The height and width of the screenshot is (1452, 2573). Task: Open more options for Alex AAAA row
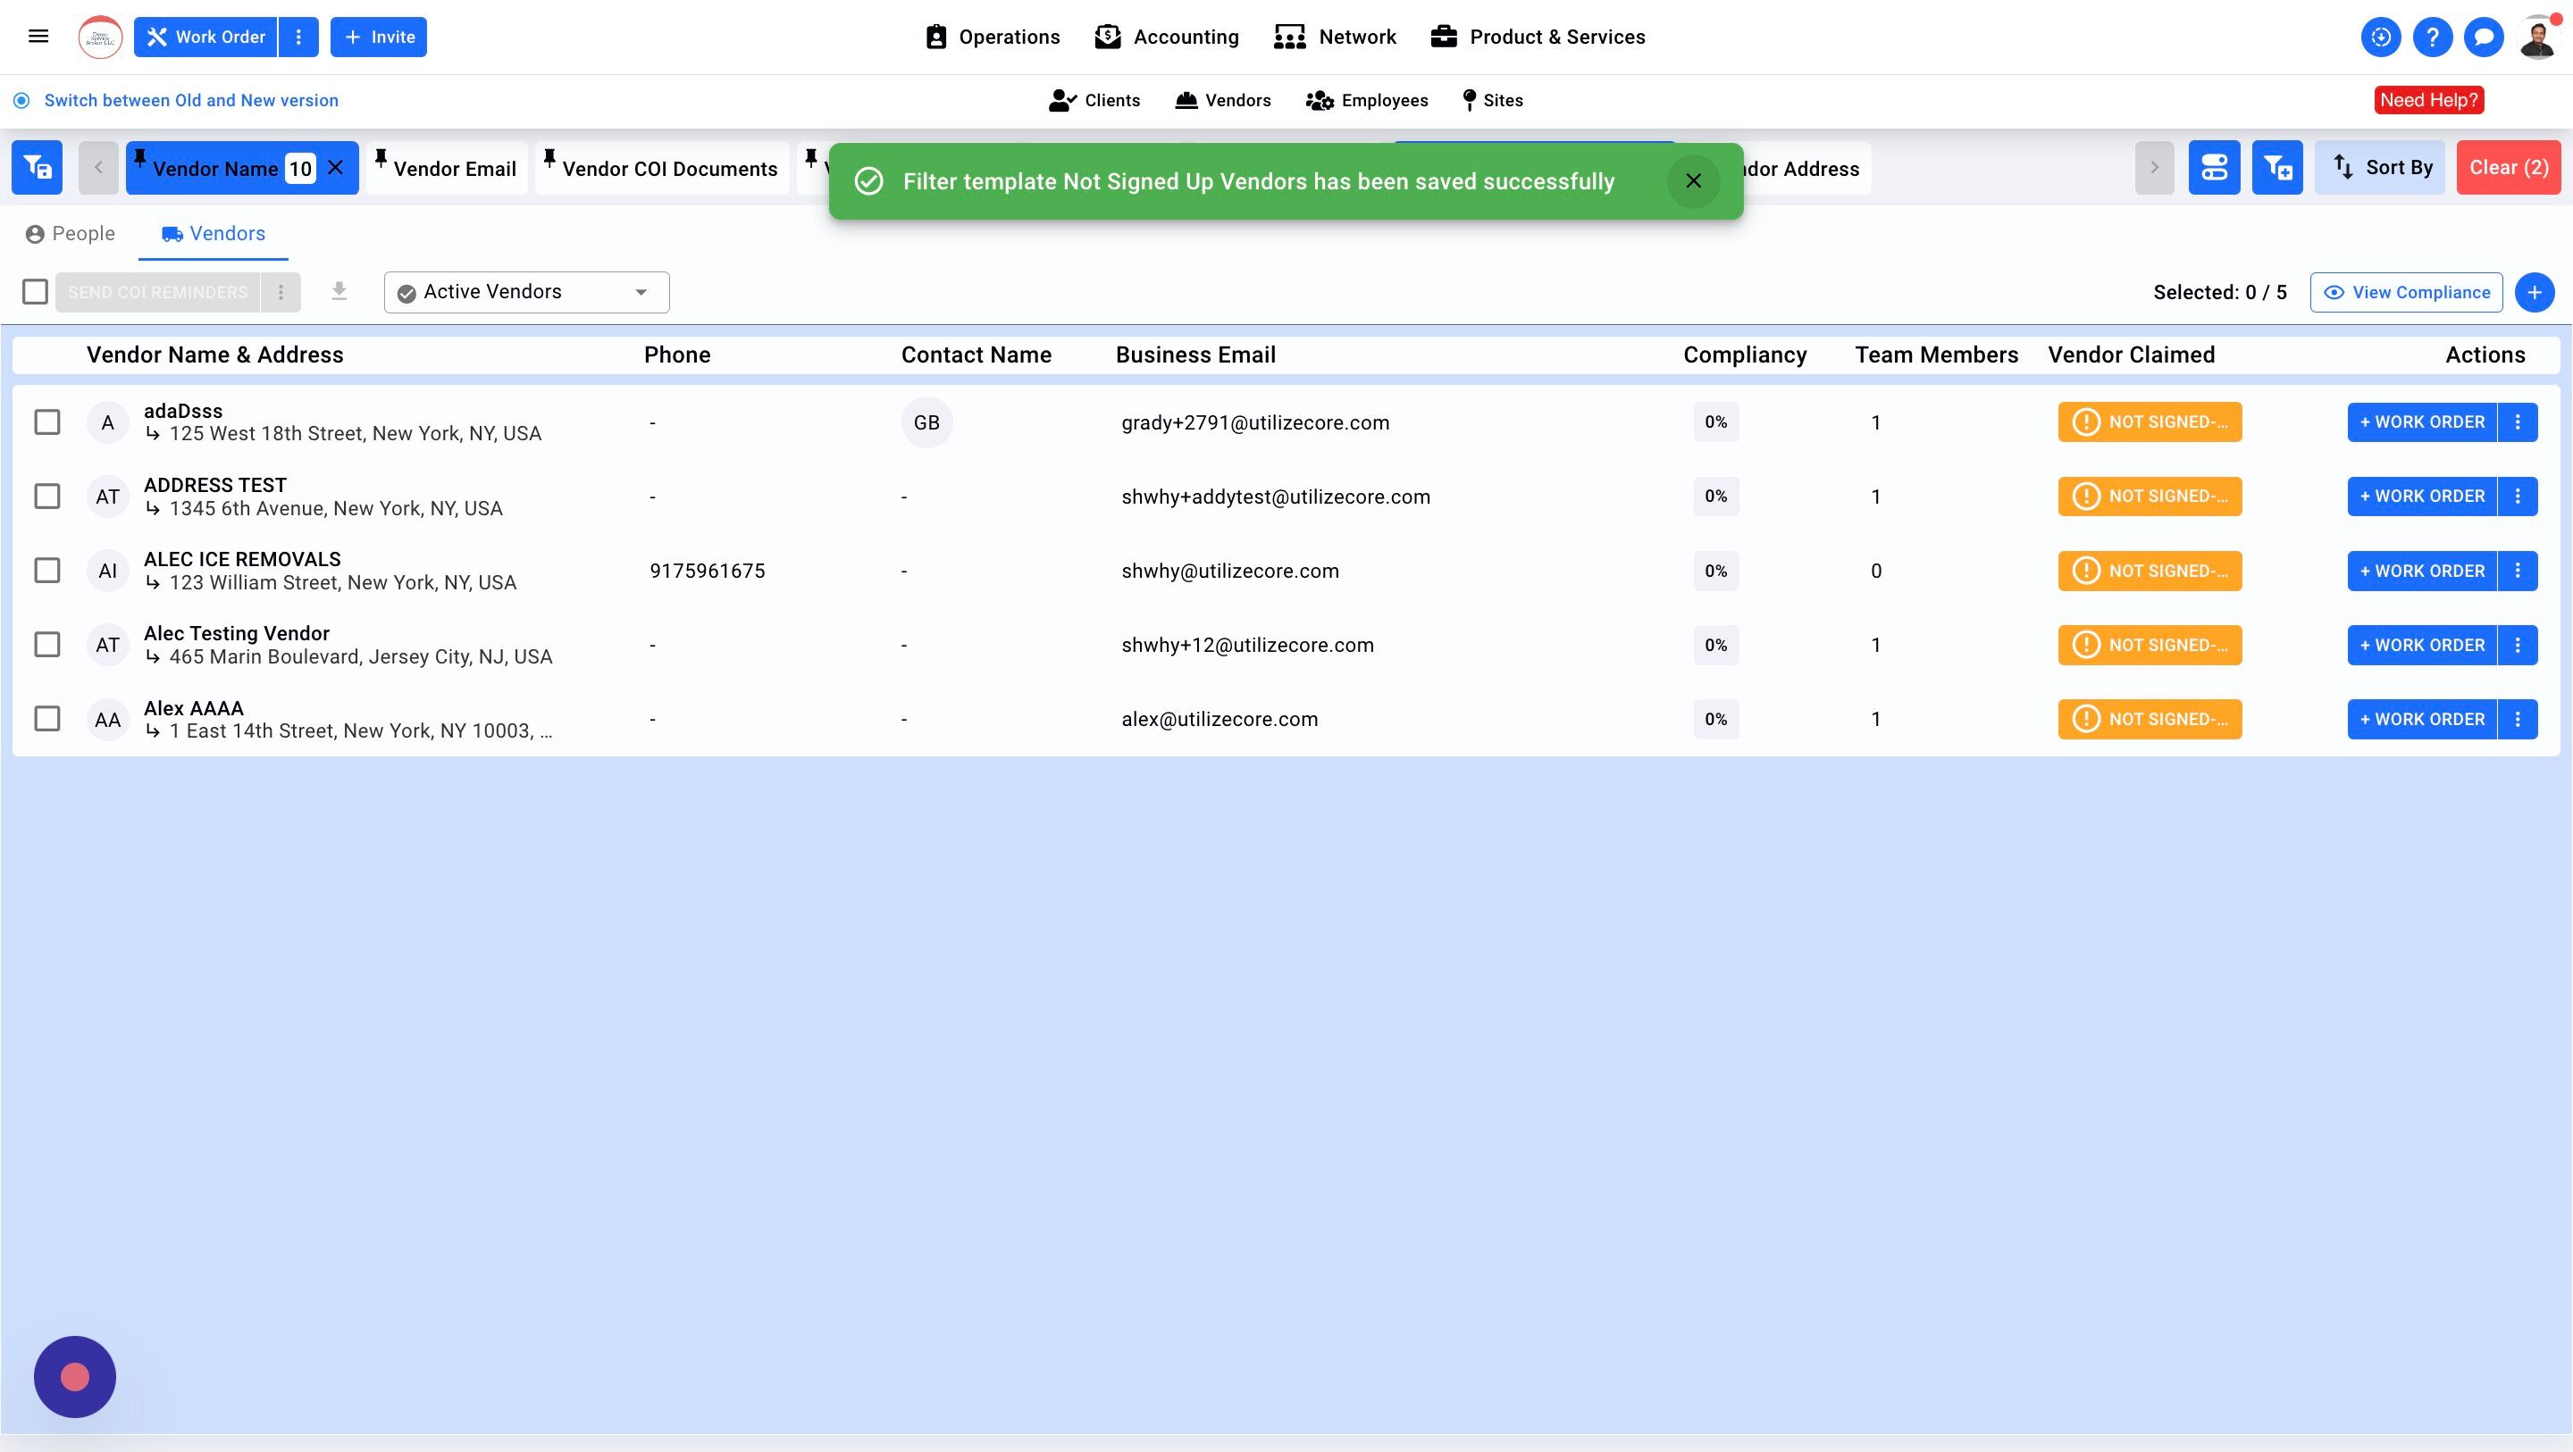pos(2517,719)
